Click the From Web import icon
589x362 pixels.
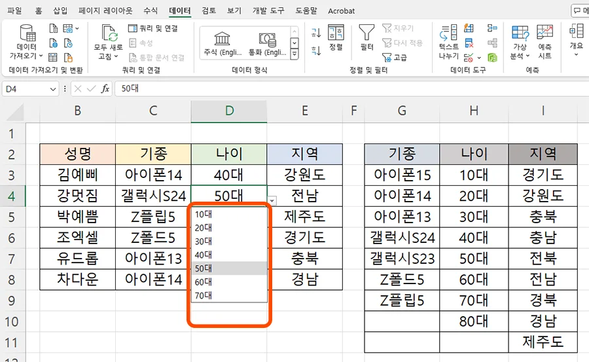click(x=54, y=43)
